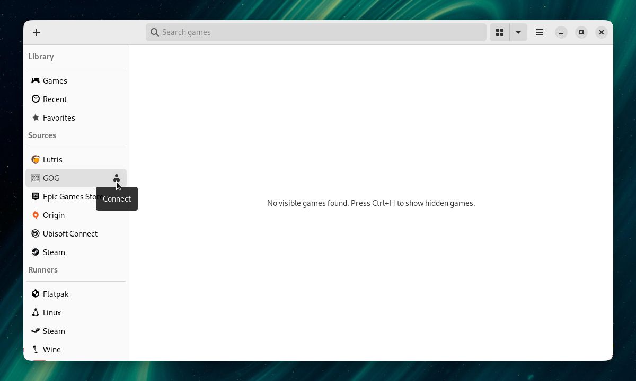636x381 pixels.
Task: Focus the Search games field
Action: [316, 32]
